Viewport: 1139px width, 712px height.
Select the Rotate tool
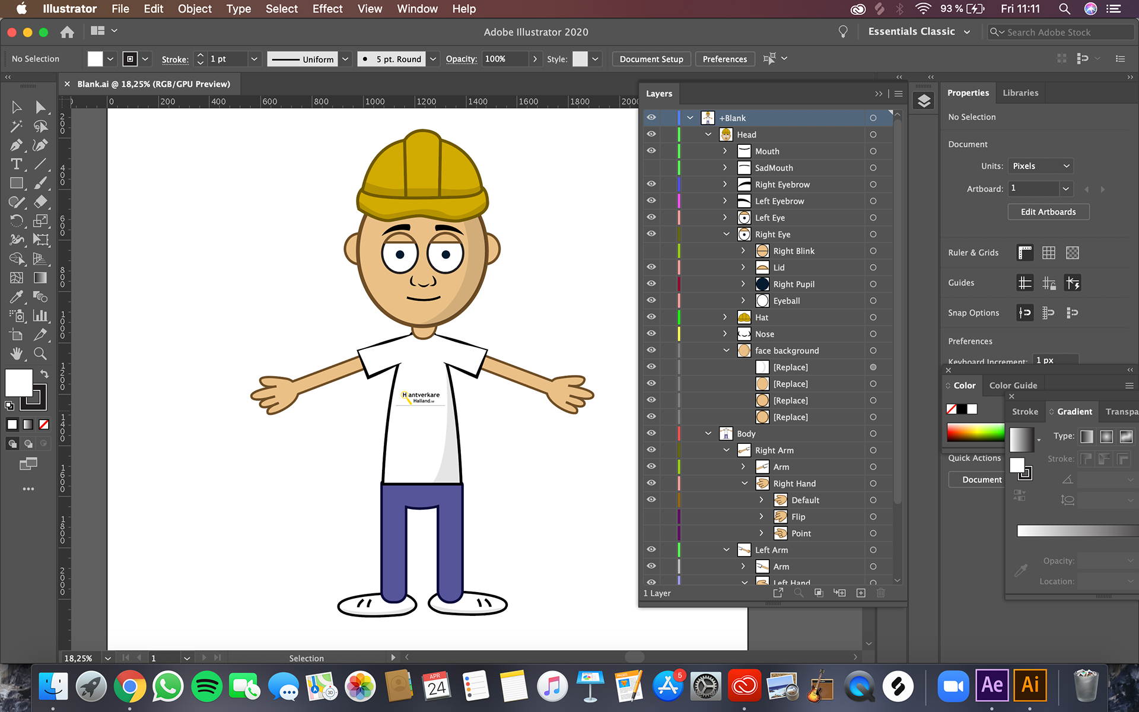(17, 221)
